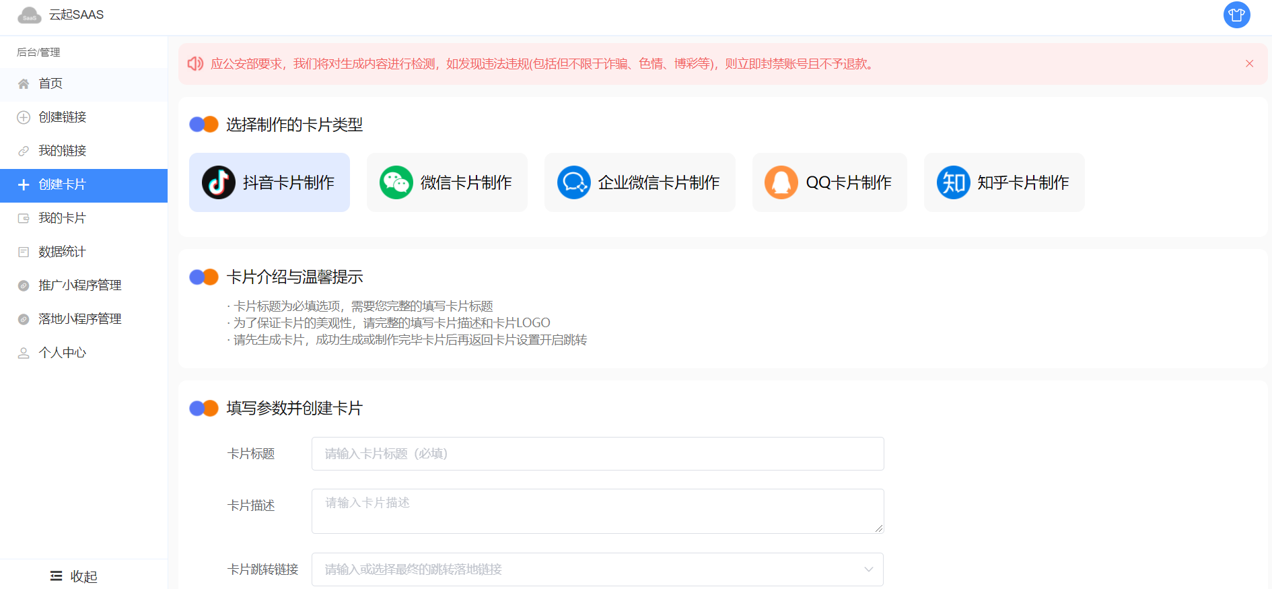Go to 创建链接 menu item

[x=83, y=117]
